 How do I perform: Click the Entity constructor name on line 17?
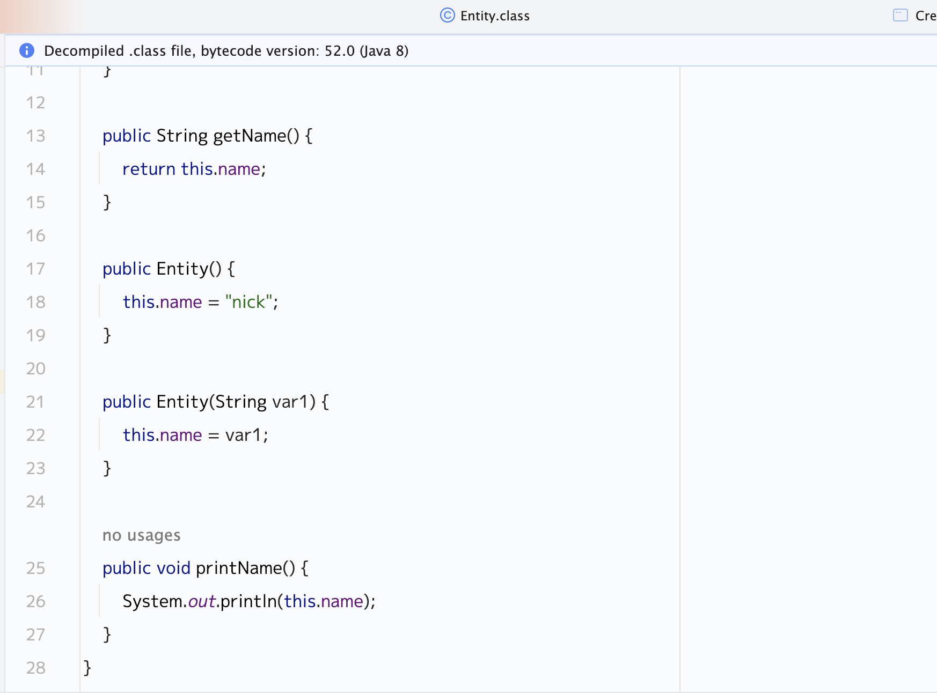point(182,269)
